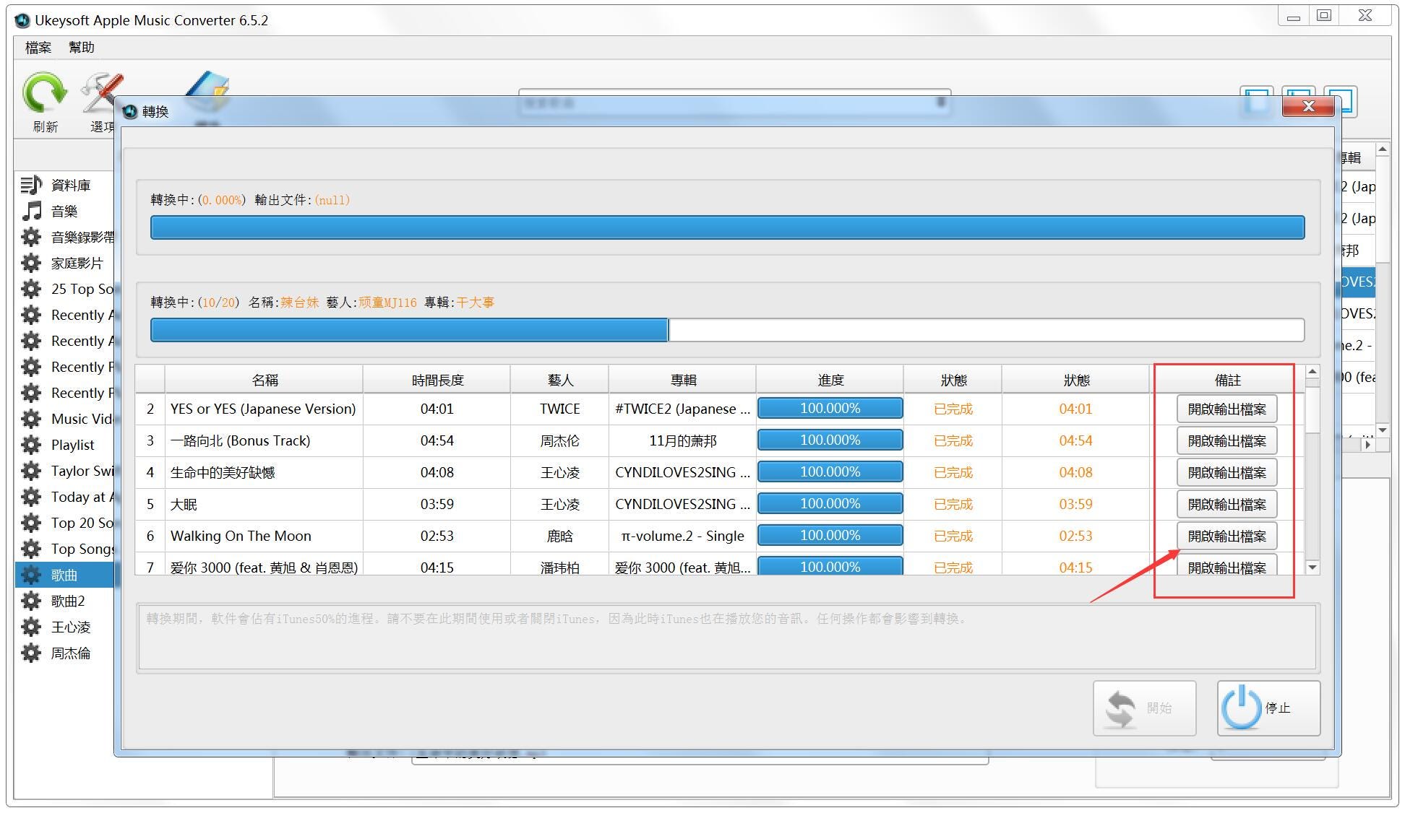1405x813 pixels.
Task: Click the blurred search field behind the dialog
Action: click(x=734, y=103)
